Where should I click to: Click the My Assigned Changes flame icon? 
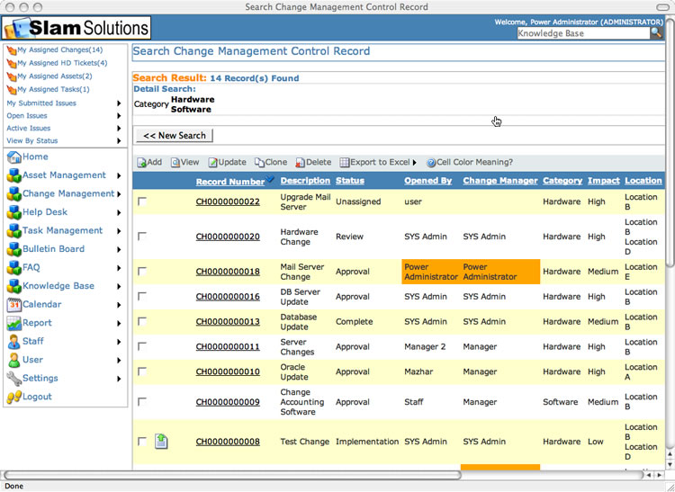click(x=11, y=50)
